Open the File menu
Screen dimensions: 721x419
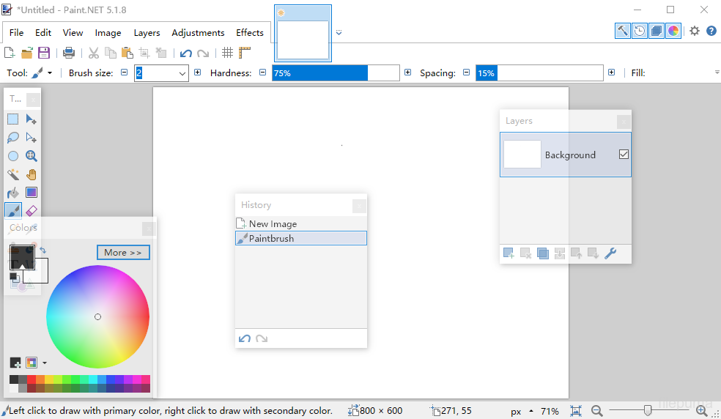pos(16,33)
